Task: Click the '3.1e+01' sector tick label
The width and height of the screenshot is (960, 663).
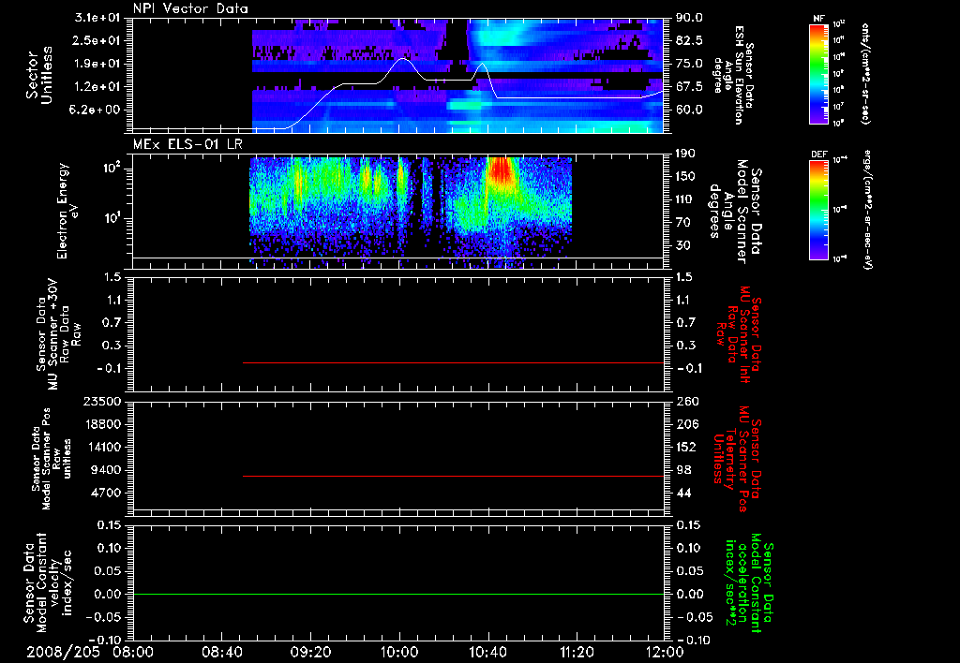Action: 97,18
